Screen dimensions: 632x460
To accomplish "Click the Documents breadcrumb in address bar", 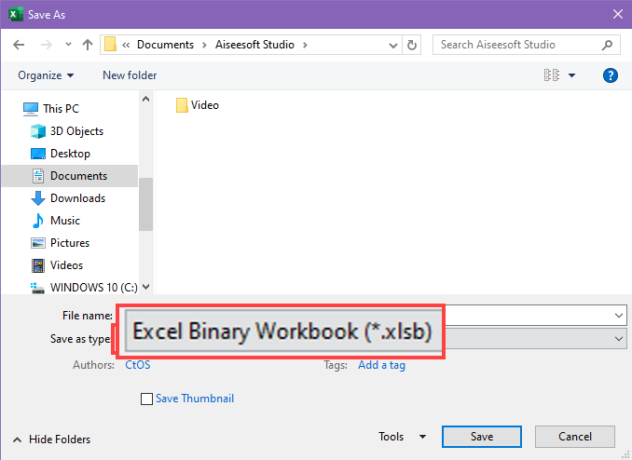I will coord(165,45).
